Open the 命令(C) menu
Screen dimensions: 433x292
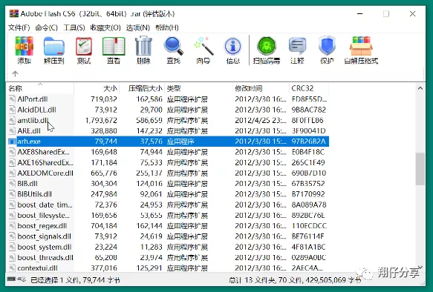pyautogui.click(x=46, y=27)
